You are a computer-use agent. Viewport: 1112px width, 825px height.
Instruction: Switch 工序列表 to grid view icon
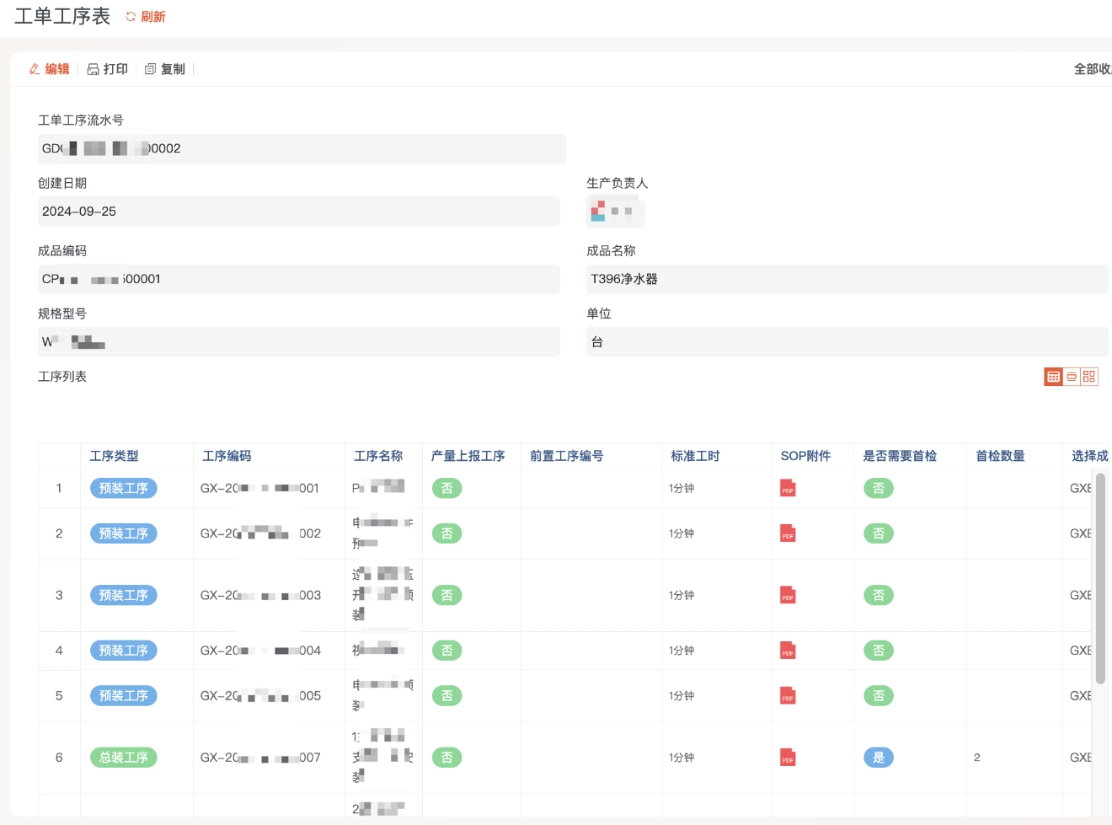point(1089,377)
